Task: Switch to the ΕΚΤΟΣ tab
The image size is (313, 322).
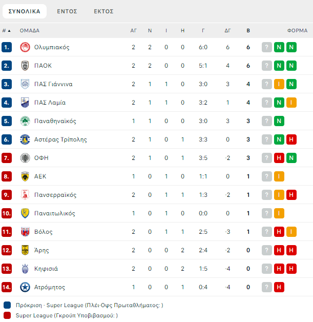Action: tap(104, 11)
